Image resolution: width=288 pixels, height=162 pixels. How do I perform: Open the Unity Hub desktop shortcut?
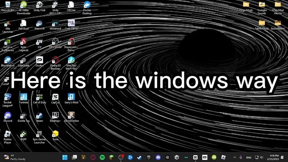coord(40,6)
